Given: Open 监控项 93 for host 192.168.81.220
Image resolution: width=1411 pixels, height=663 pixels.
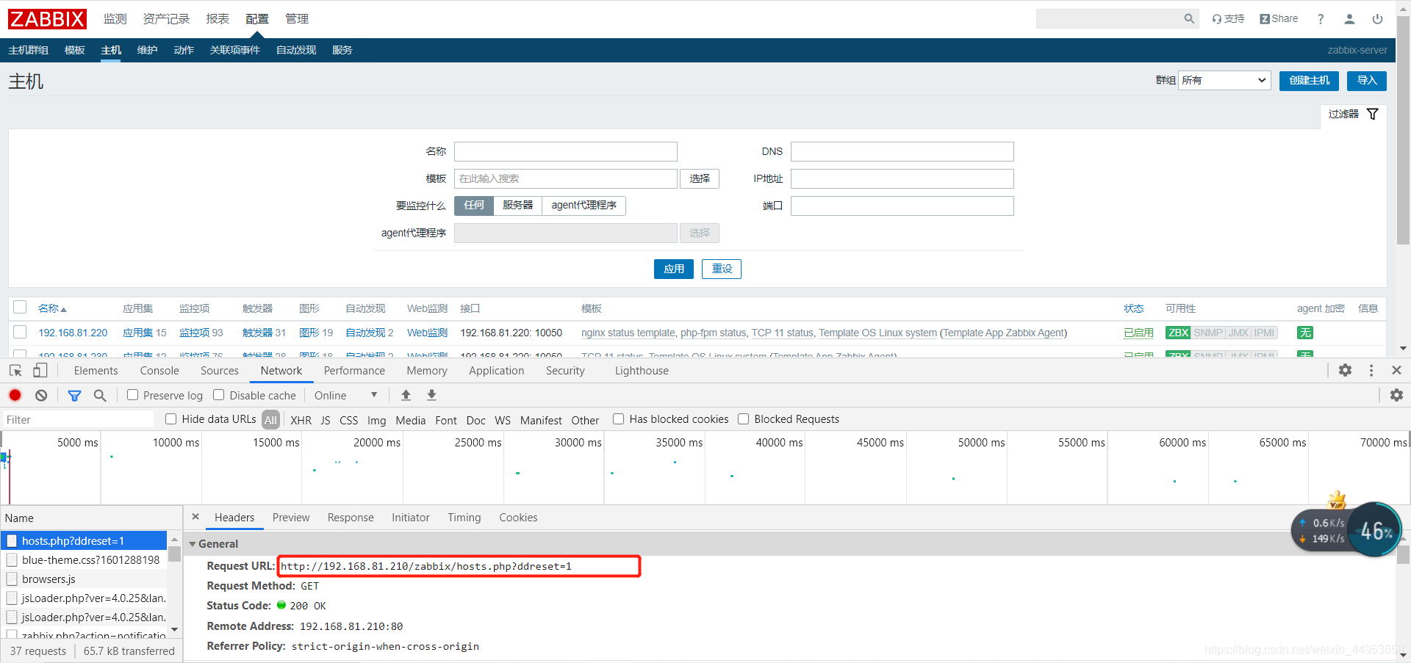Looking at the screenshot, I should click(x=201, y=333).
